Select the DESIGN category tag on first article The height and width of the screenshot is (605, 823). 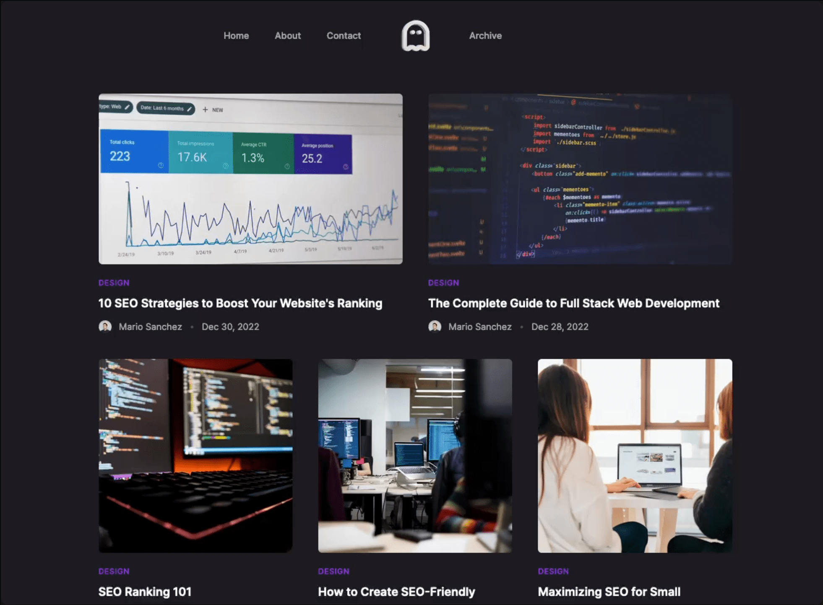[114, 282]
